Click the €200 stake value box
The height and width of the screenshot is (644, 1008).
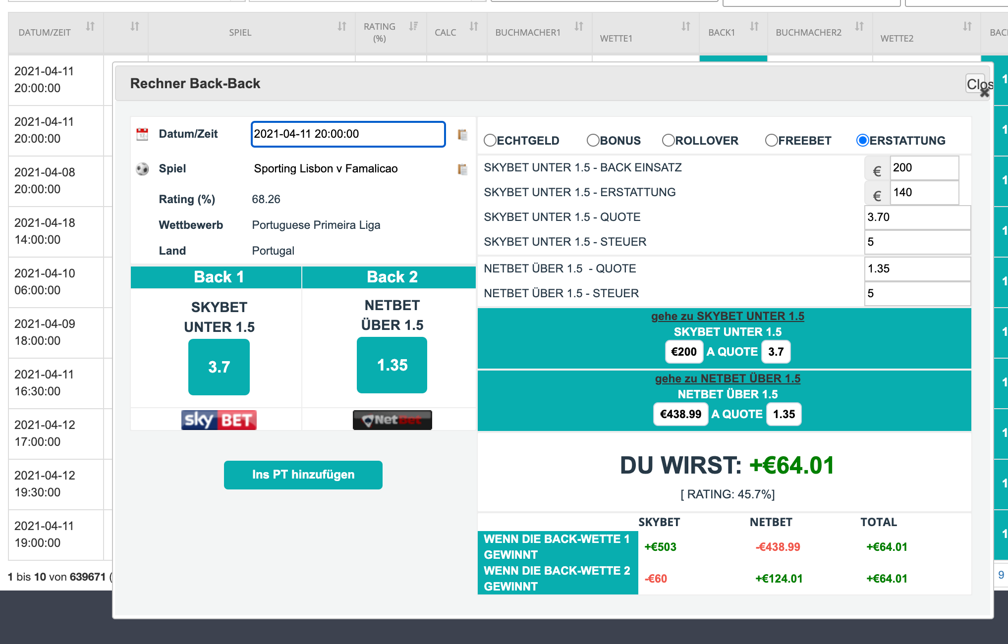click(684, 352)
